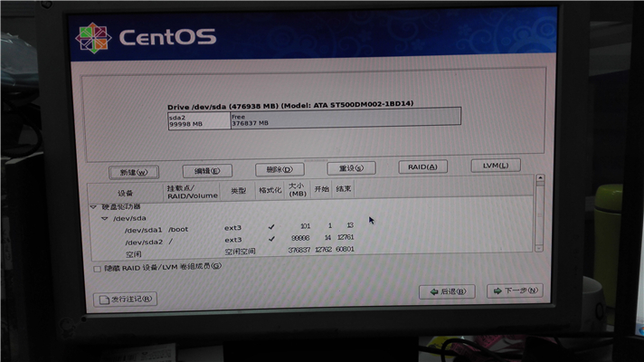Click the 60801 end cylinder value

click(345, 249)
